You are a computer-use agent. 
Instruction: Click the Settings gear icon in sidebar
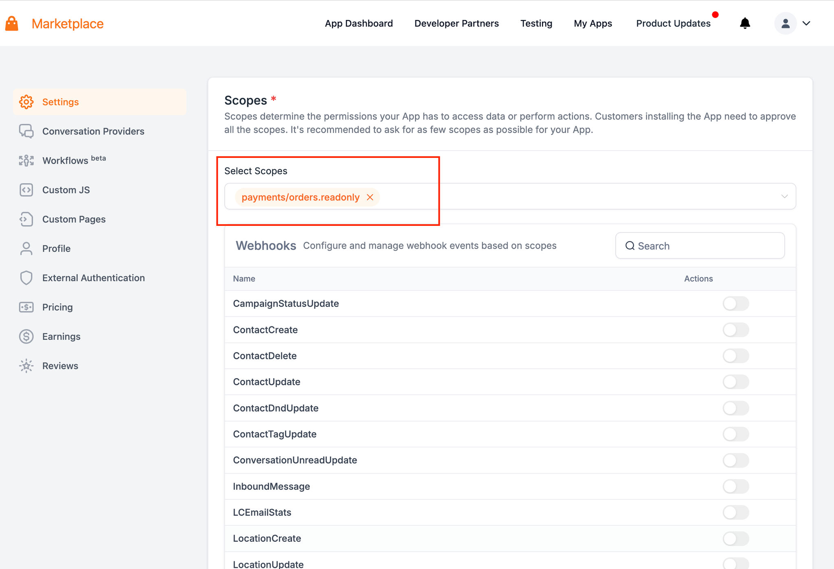coord(26,101)
